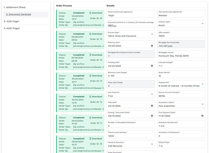Open the calendar icon in Closing / Document Date

click(152, 116)
